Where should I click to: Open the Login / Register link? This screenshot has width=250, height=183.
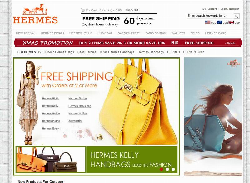pos(230,9)
